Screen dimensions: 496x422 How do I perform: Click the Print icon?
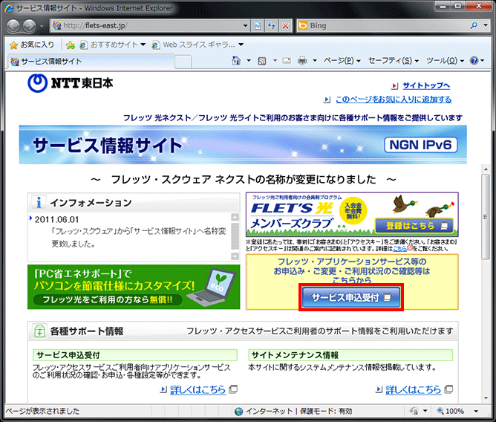coord(302,60)
